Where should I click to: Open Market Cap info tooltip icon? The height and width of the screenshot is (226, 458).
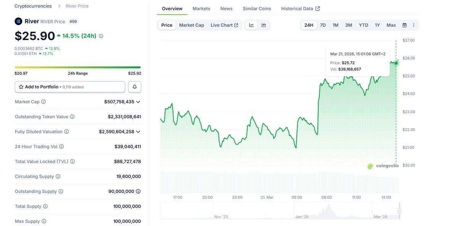click(44, 102)
